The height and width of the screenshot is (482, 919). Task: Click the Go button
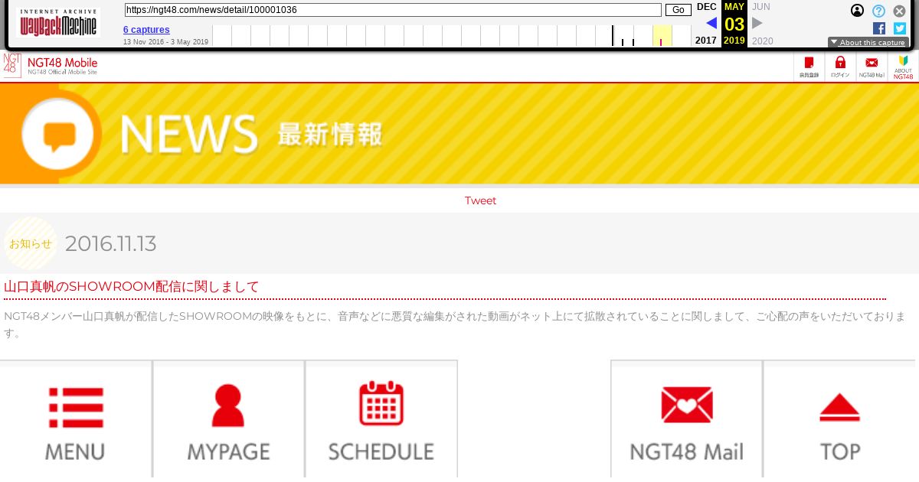pos(678,10)
